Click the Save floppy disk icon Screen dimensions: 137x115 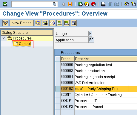tap(70, 4)
